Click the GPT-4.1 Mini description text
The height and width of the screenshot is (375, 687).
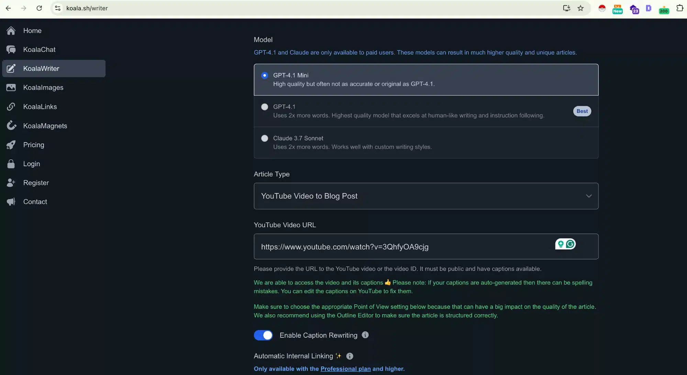(x=354, y=84)
